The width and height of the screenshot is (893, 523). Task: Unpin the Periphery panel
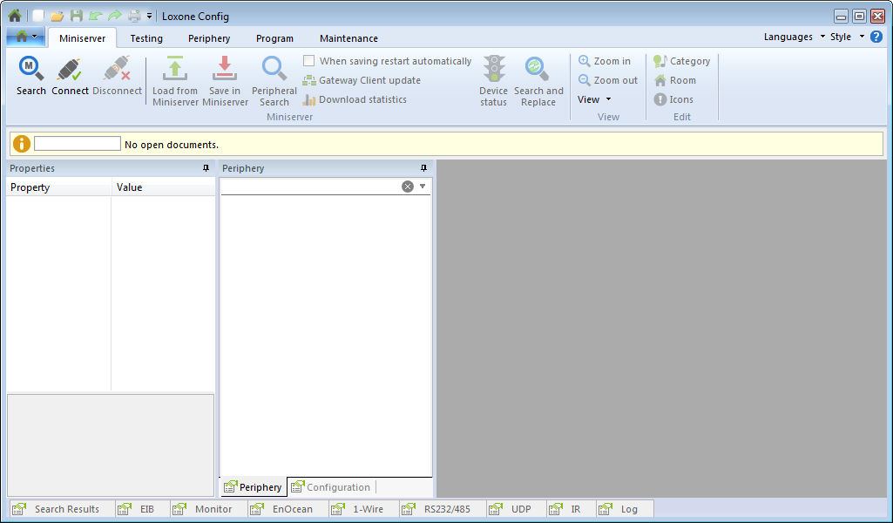[x=423, y=167]
